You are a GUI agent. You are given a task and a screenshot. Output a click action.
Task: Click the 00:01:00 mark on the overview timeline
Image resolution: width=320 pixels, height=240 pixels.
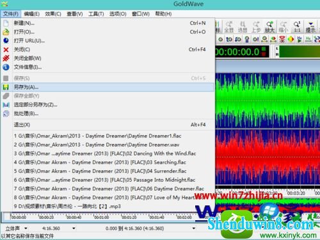(101, 218)
